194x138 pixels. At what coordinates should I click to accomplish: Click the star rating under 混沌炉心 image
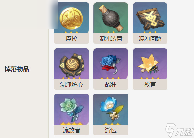coord(71,78)
